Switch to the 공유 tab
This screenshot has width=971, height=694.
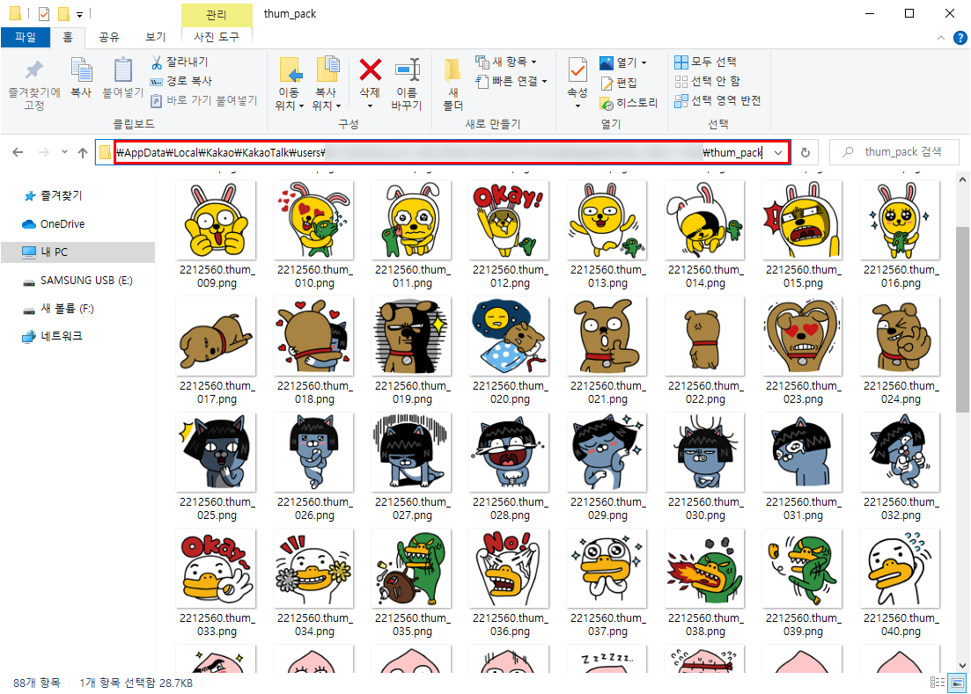click(109, 37)
